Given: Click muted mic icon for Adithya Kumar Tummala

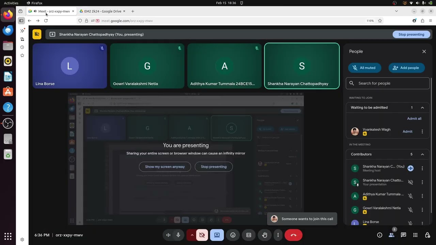Looking at the screenshot, I should click(410, 196).
